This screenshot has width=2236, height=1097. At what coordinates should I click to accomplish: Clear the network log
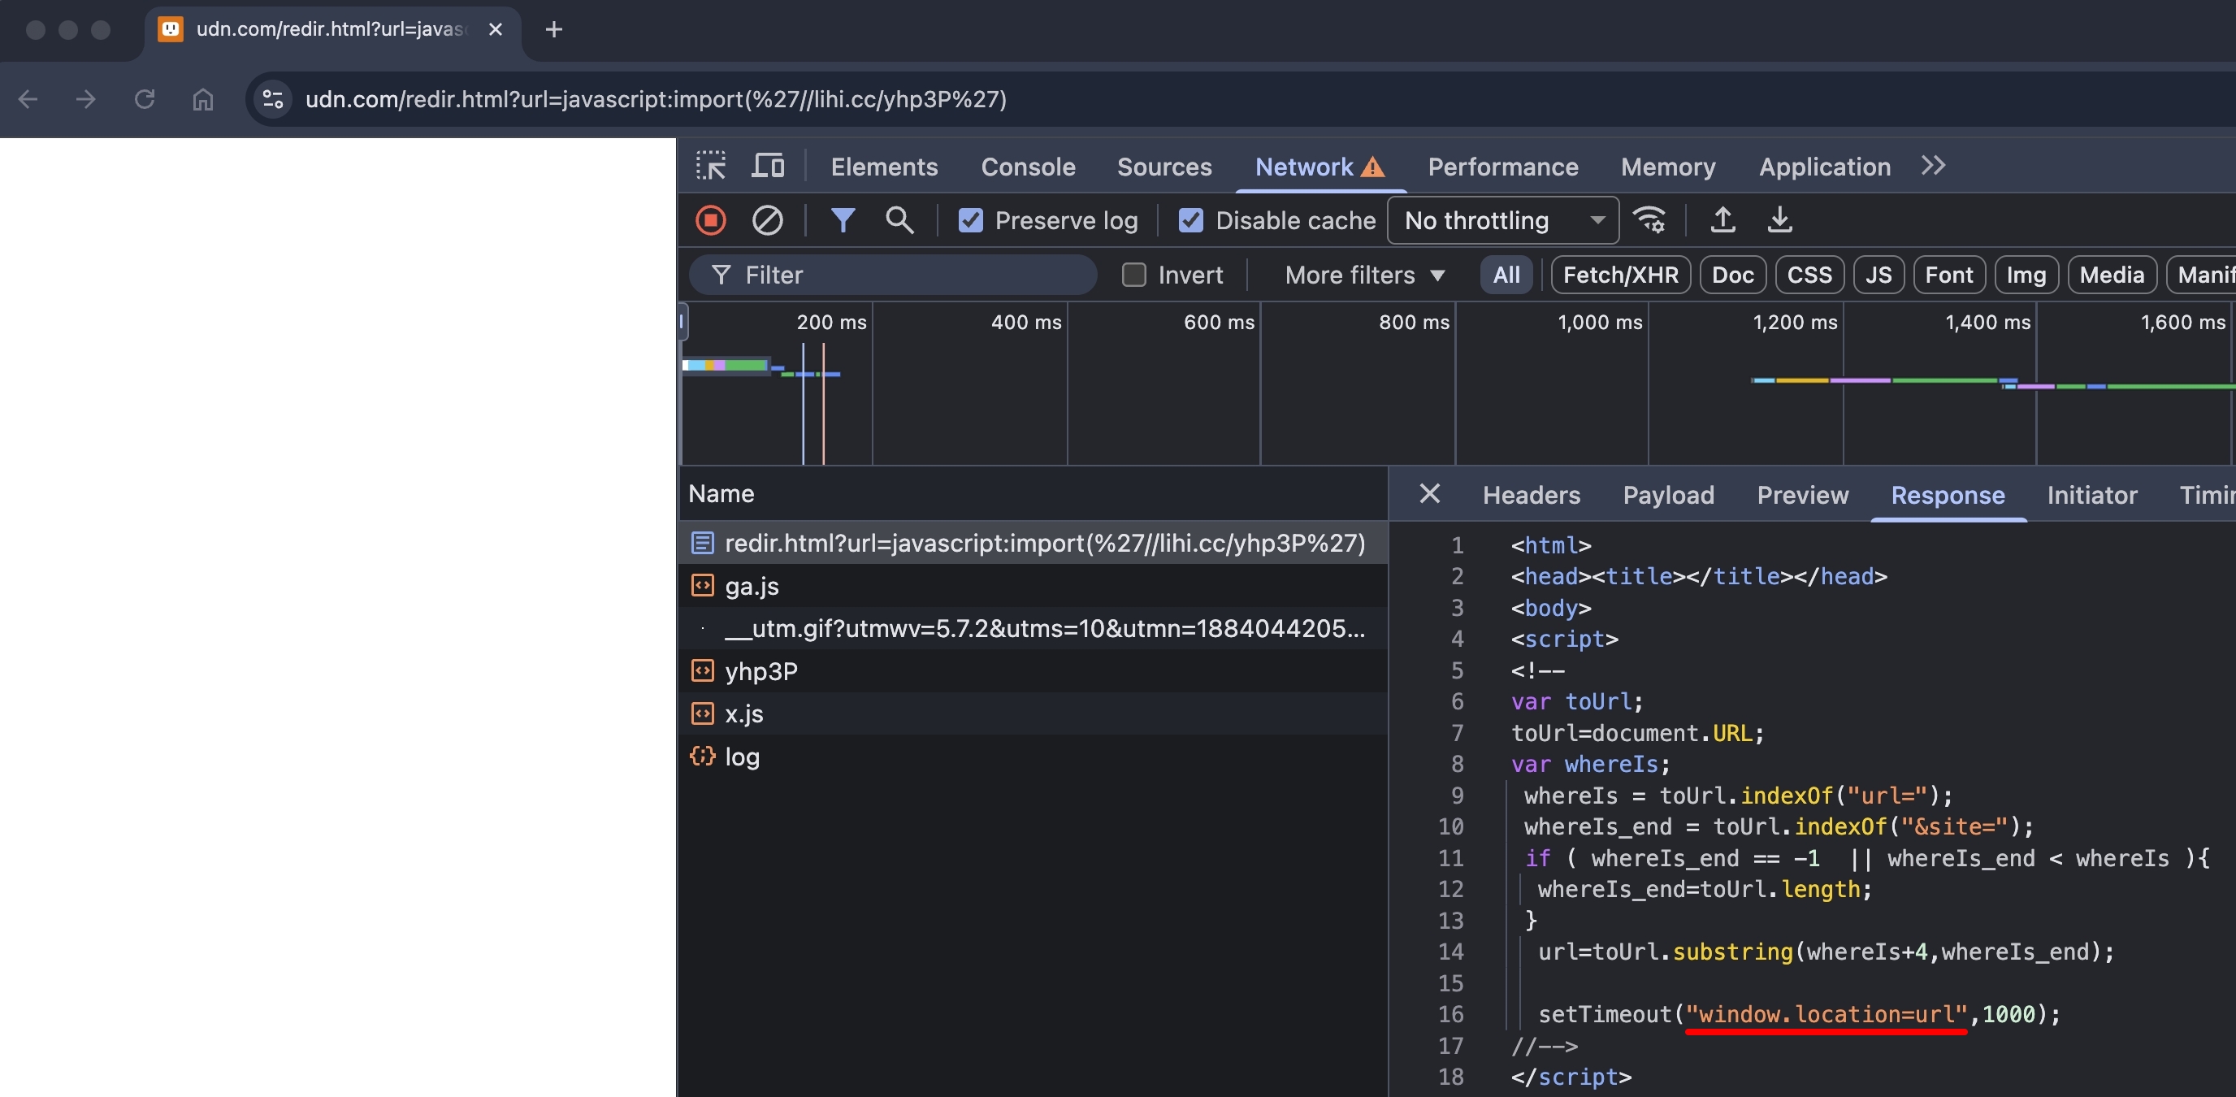pos(767,220)
